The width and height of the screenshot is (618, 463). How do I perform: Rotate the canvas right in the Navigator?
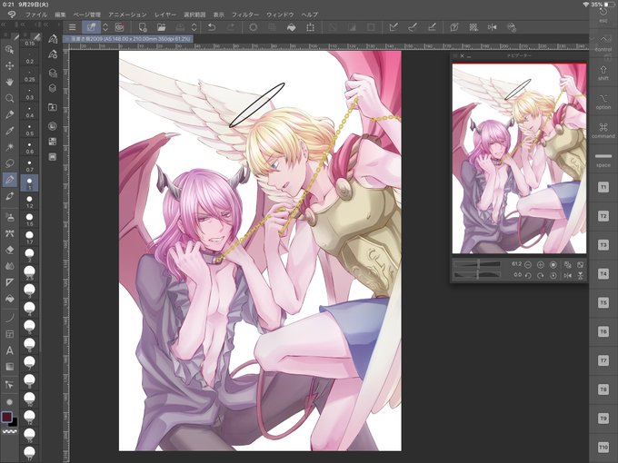click(541, 275)
